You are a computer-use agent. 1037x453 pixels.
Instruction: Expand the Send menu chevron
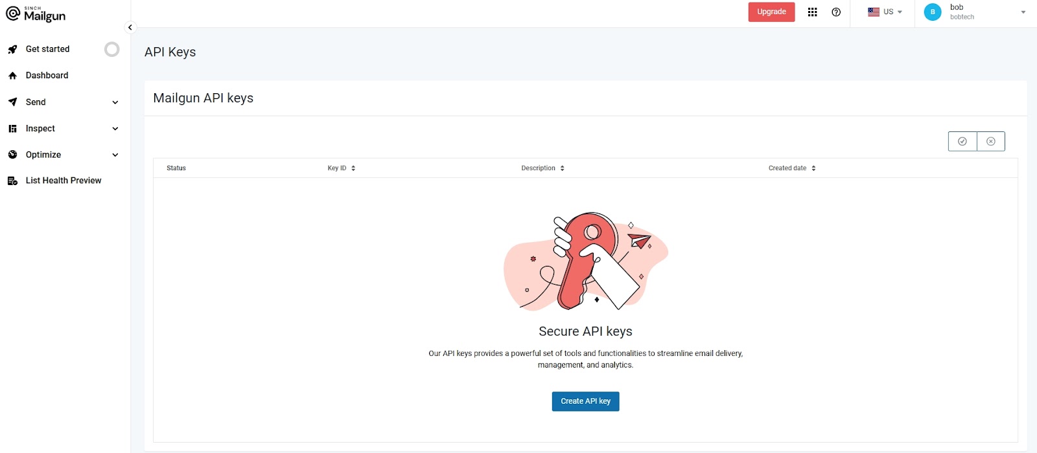(x=115, y=102)
